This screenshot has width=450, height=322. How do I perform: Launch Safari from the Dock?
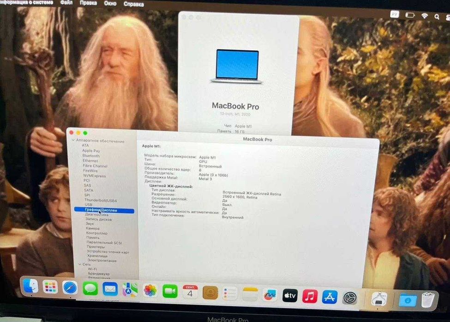click(x=70, y=288)
